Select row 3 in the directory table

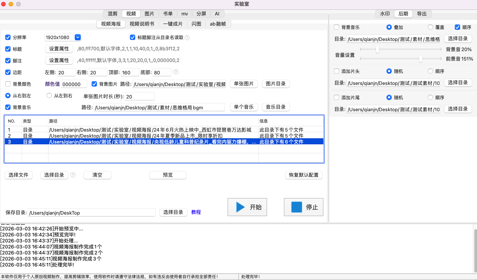point(150,142)
